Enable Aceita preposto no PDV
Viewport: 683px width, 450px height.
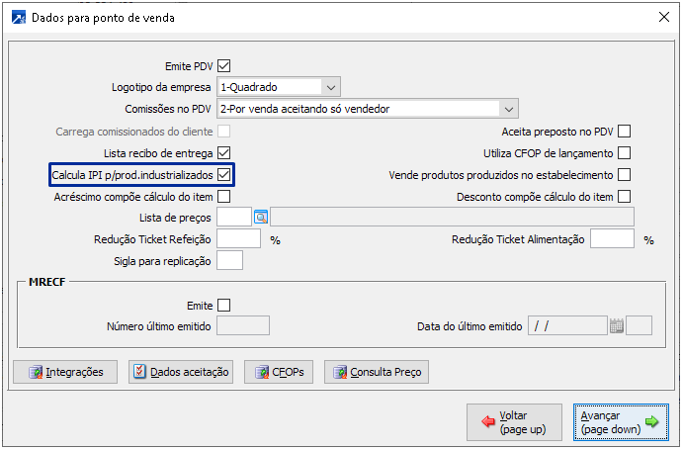click(x=624, y=132)
